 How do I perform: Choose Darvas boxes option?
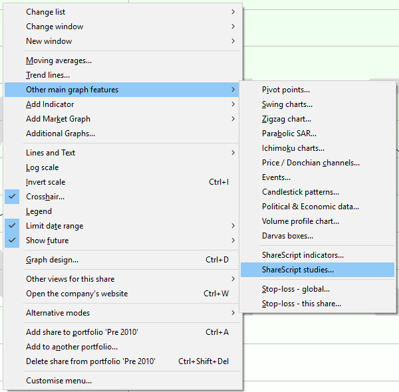coord(287,236)
